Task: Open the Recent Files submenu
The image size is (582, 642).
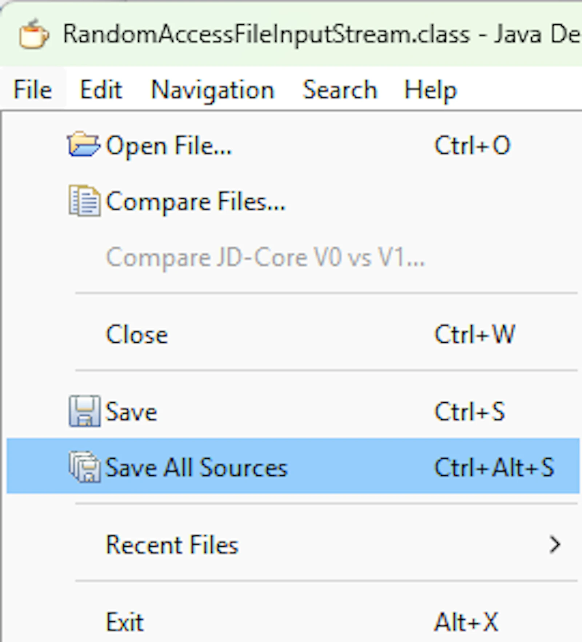Action: coord(293,545)
